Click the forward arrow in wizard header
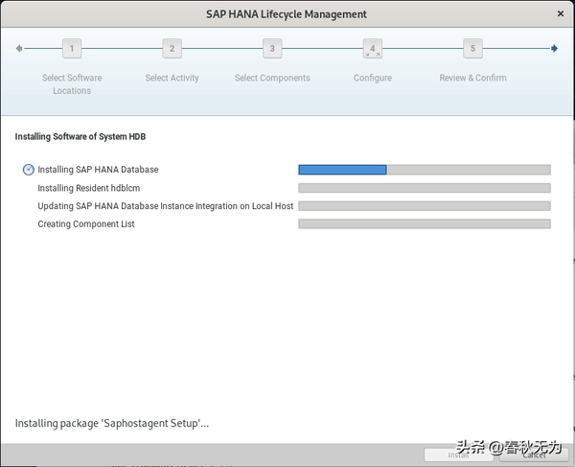The image size is (575, 467). point(555,48)
